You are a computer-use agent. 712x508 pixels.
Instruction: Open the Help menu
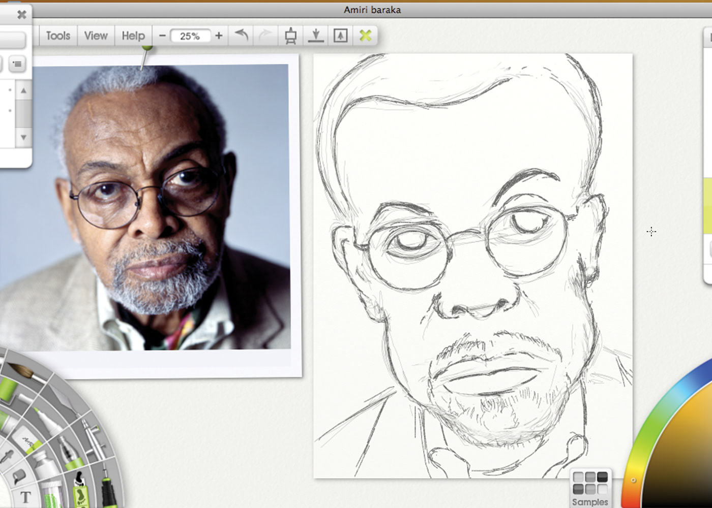pyautogui.click(x=133, y=36)
